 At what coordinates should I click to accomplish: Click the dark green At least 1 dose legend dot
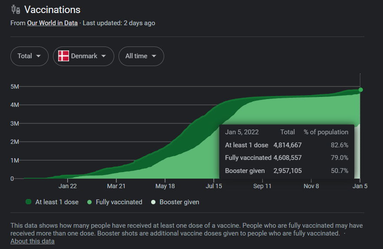(29, 202)
